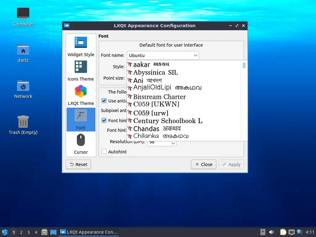Click the Reset button

(78, 164)
